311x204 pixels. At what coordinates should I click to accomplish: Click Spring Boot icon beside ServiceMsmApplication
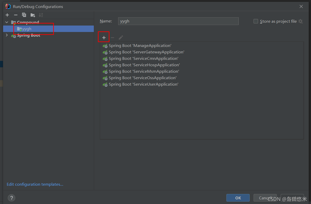coord(105,72)
